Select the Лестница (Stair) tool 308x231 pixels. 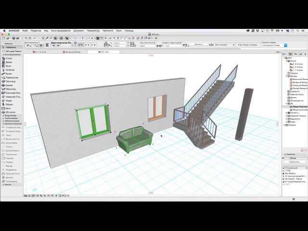coord(12,81)
